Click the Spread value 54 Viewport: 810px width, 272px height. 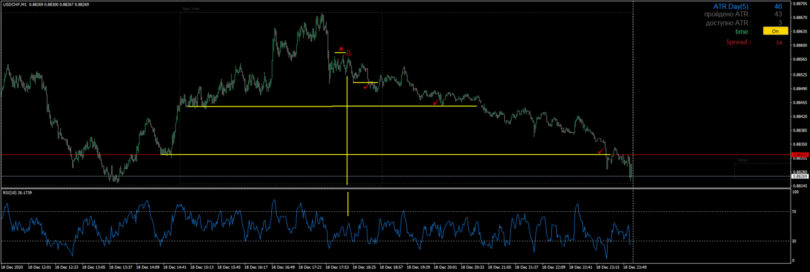pos(779,43)
